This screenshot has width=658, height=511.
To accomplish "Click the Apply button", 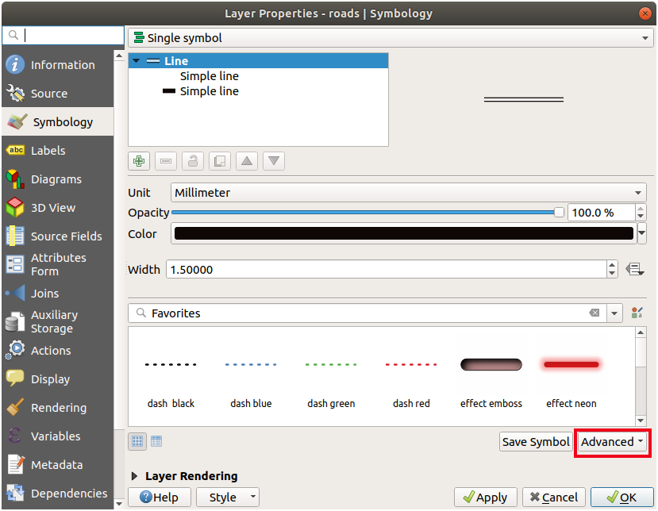I will pyautogui.click(x=486, y=498).
